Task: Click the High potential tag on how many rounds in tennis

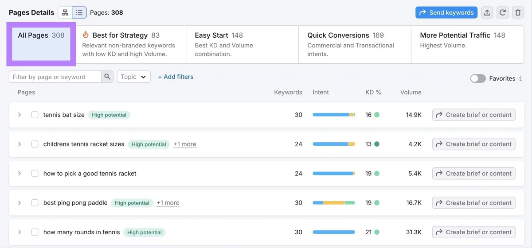Action: tap(145, 232)
